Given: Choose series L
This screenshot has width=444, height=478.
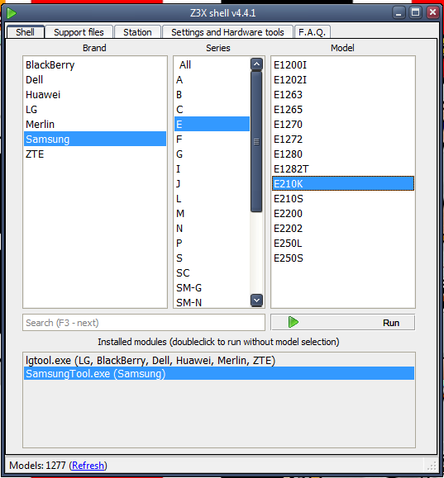Looking at the screenshot, I should click(x=212, y=198).
